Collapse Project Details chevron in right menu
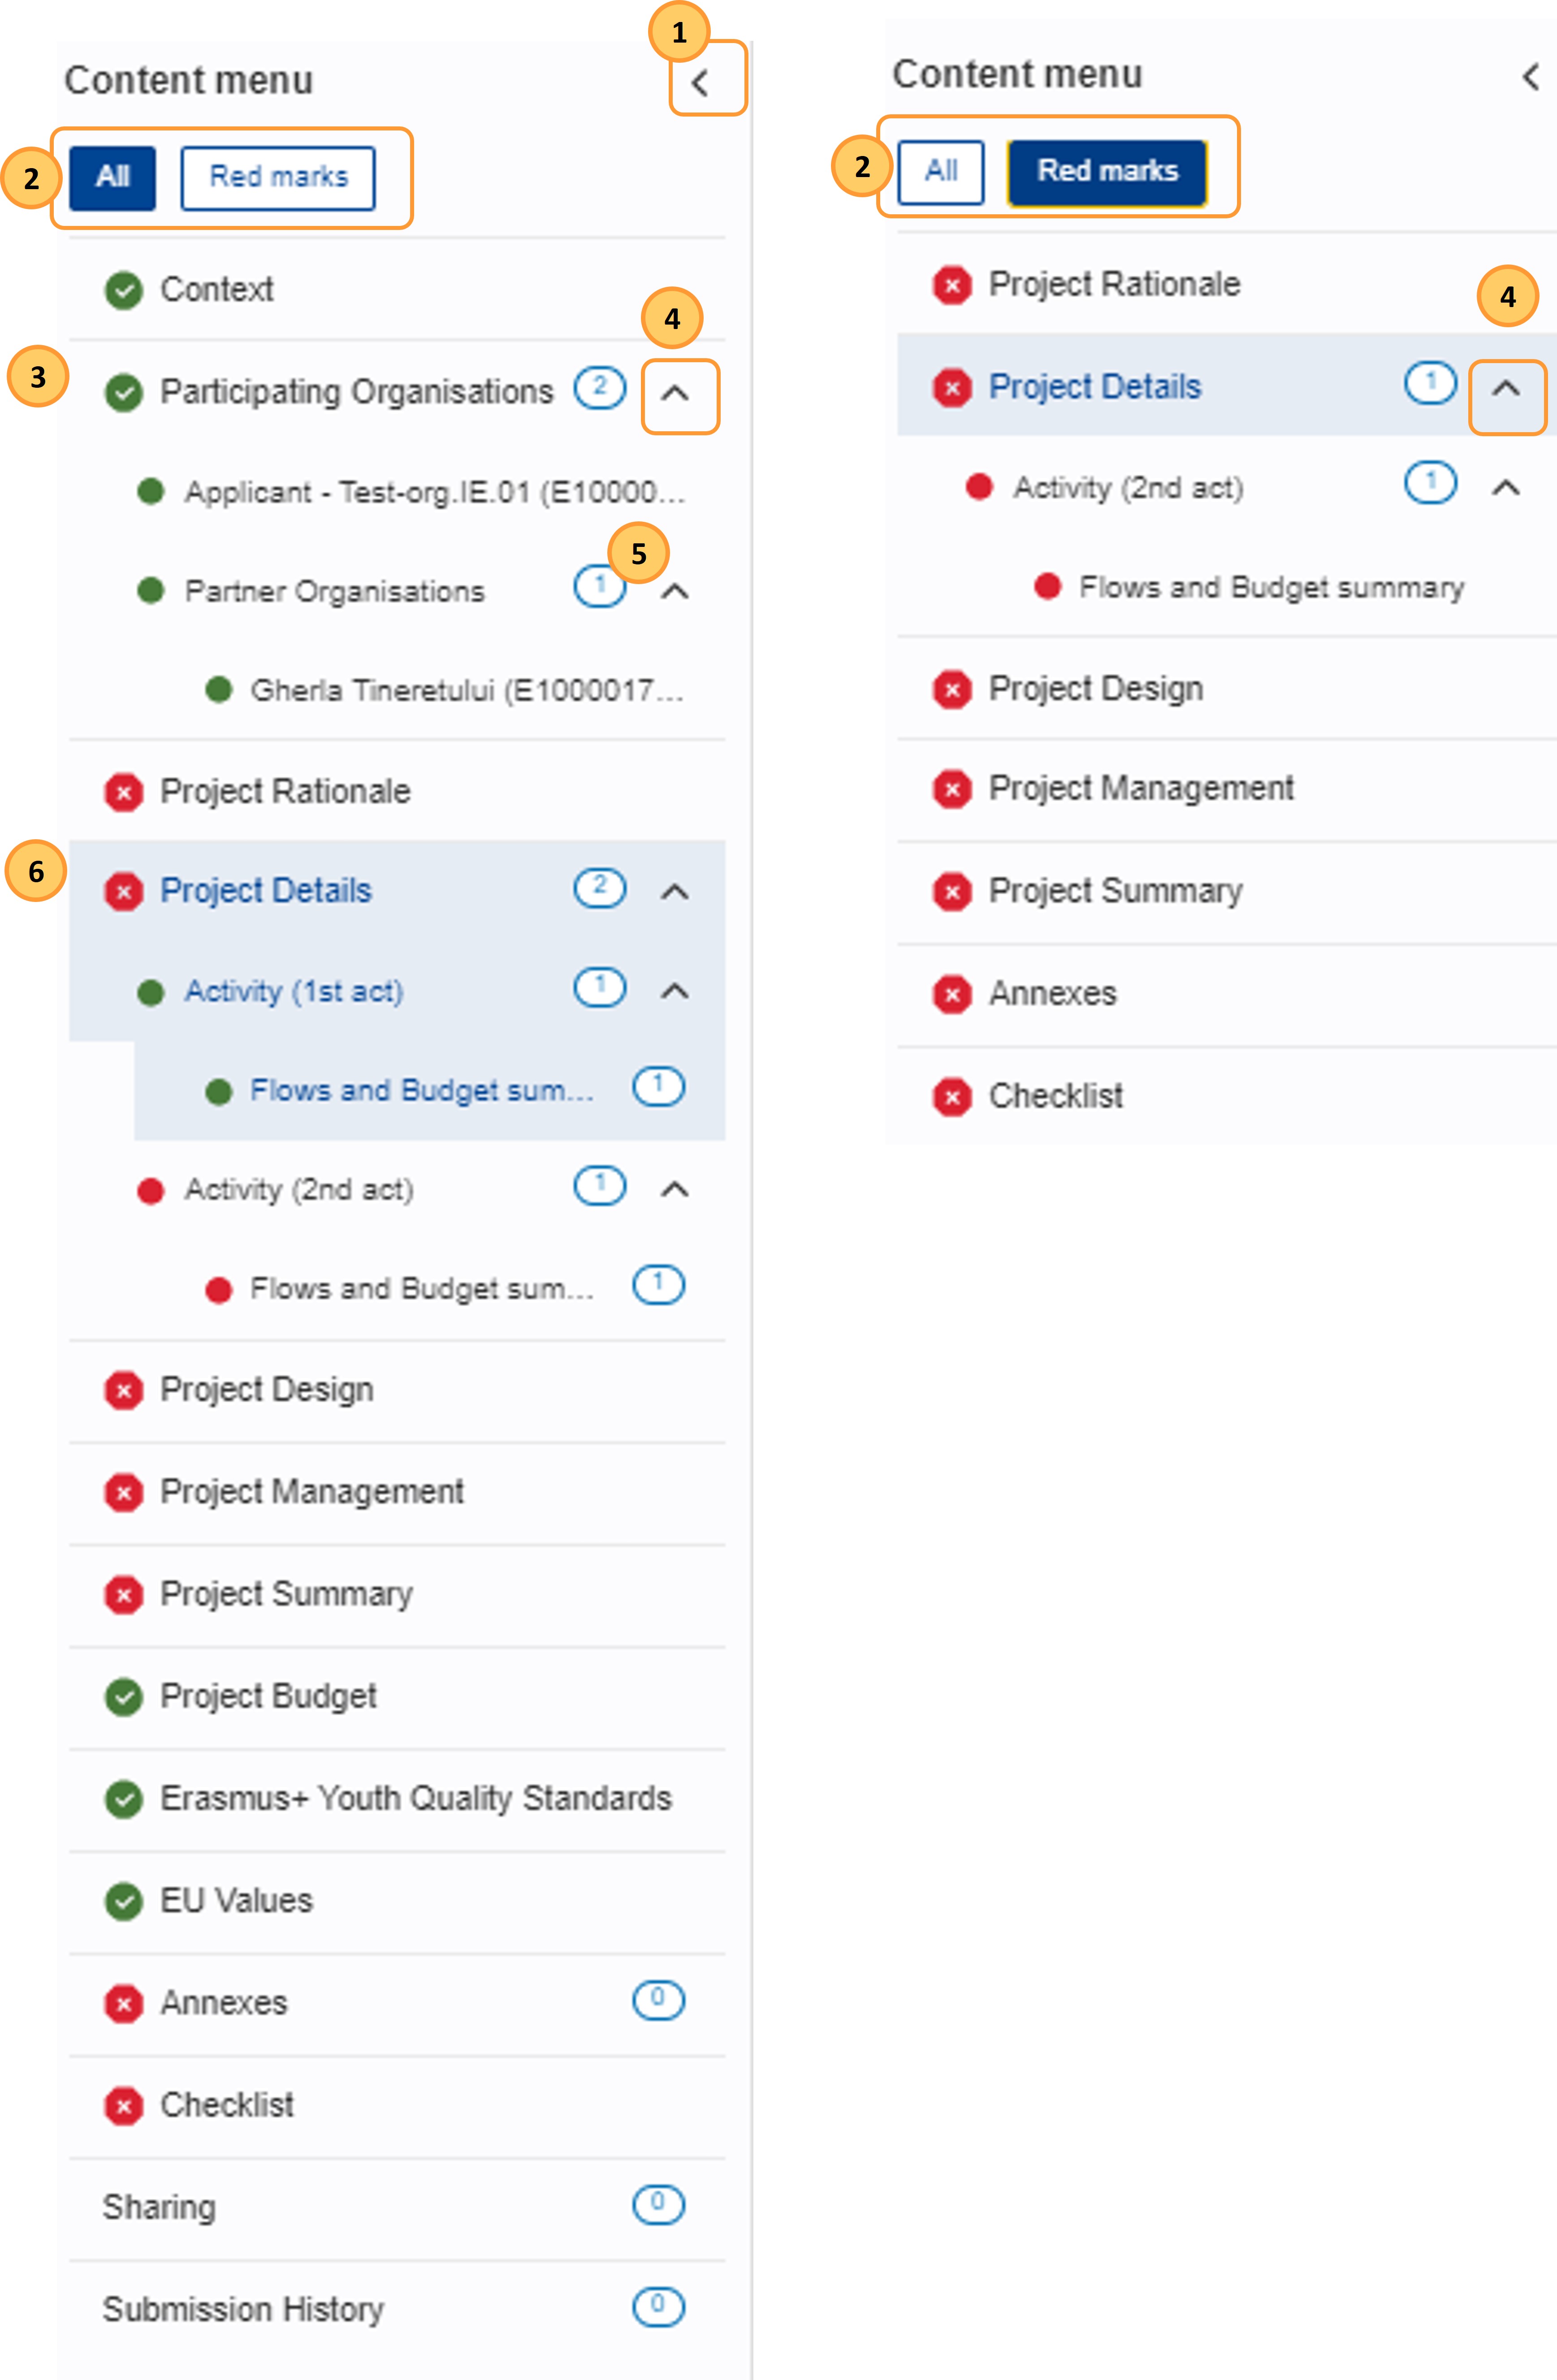 (1506, 388)
